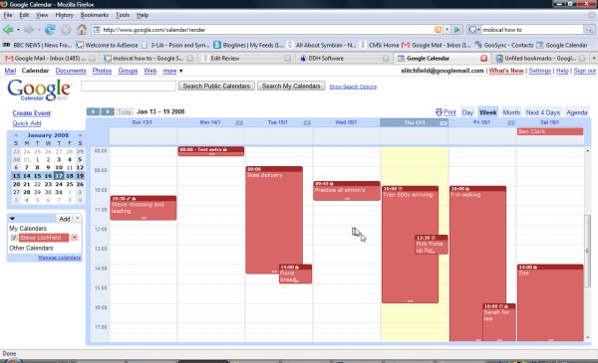
Task: Switch to Next 4 Days view
Action: (543, 112)
